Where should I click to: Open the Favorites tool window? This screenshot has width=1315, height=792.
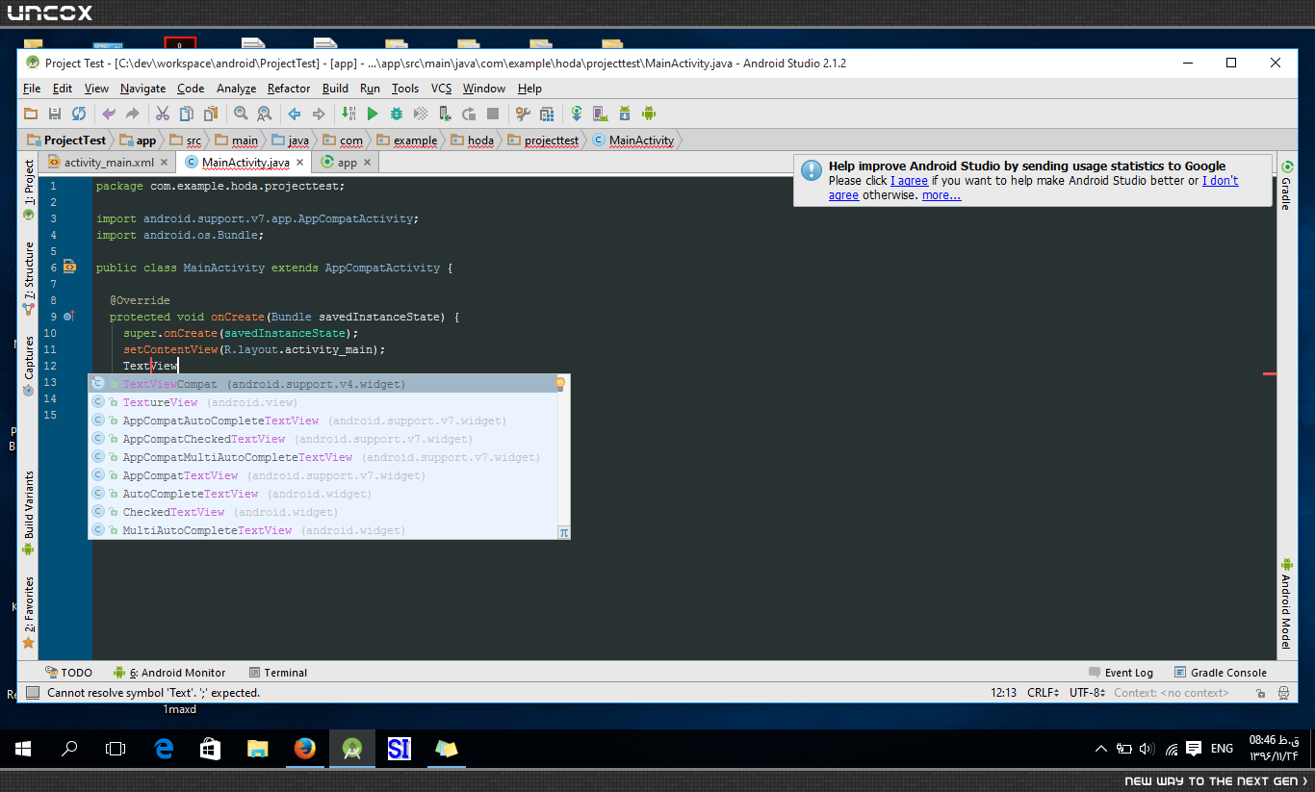point(28,612)
